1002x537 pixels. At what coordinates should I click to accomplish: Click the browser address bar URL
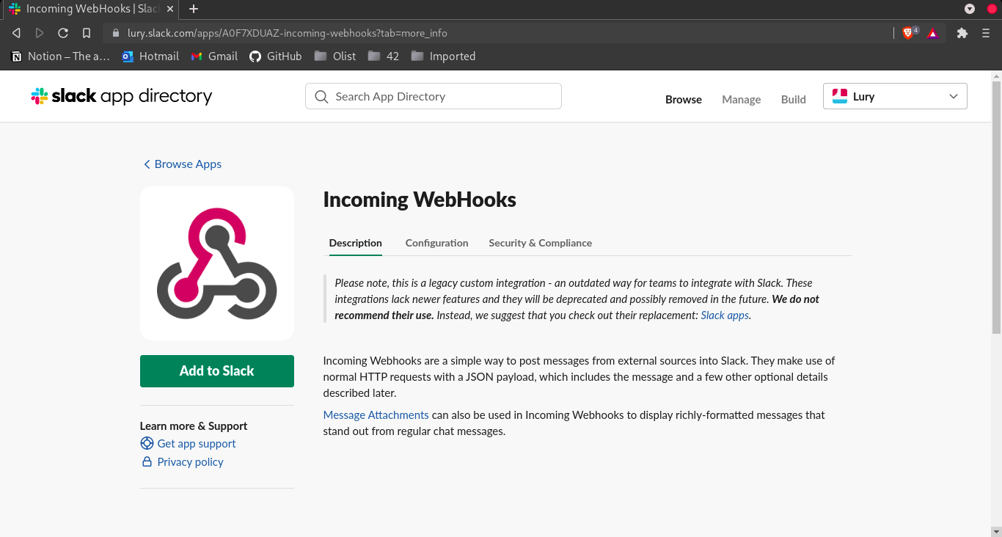288,33
